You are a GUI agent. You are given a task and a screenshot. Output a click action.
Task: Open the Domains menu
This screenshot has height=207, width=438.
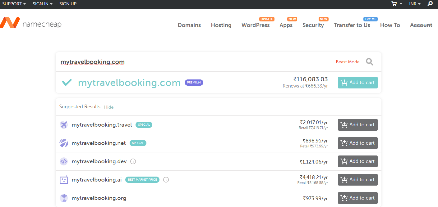point(189,25)
